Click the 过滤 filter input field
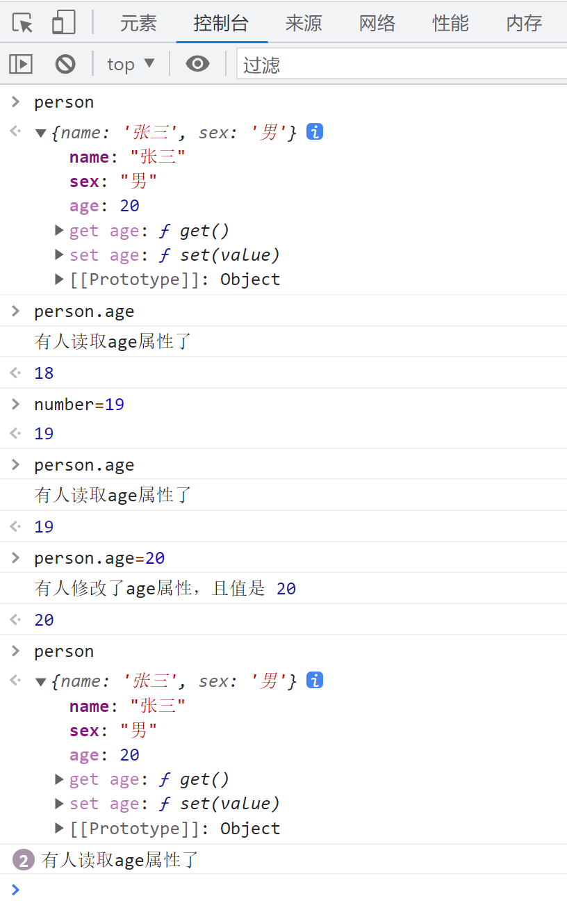The width and height of the screenshot is (567, 910). point(400,65)
